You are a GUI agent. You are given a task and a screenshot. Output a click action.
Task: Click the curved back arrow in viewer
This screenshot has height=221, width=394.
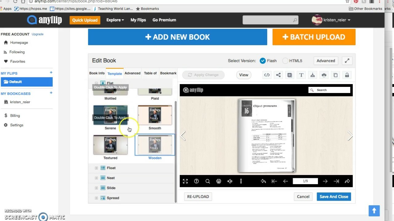pos(263,181)
